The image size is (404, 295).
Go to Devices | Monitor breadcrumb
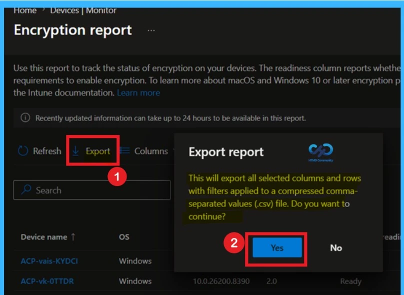click(83, 10)
